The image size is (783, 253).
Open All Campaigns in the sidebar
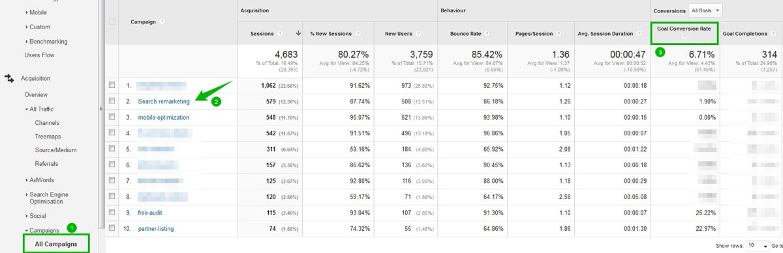55,244
